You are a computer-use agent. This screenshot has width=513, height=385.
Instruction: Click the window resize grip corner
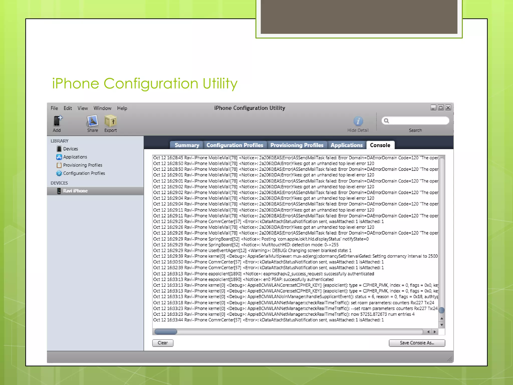click(x=450, y=359)
